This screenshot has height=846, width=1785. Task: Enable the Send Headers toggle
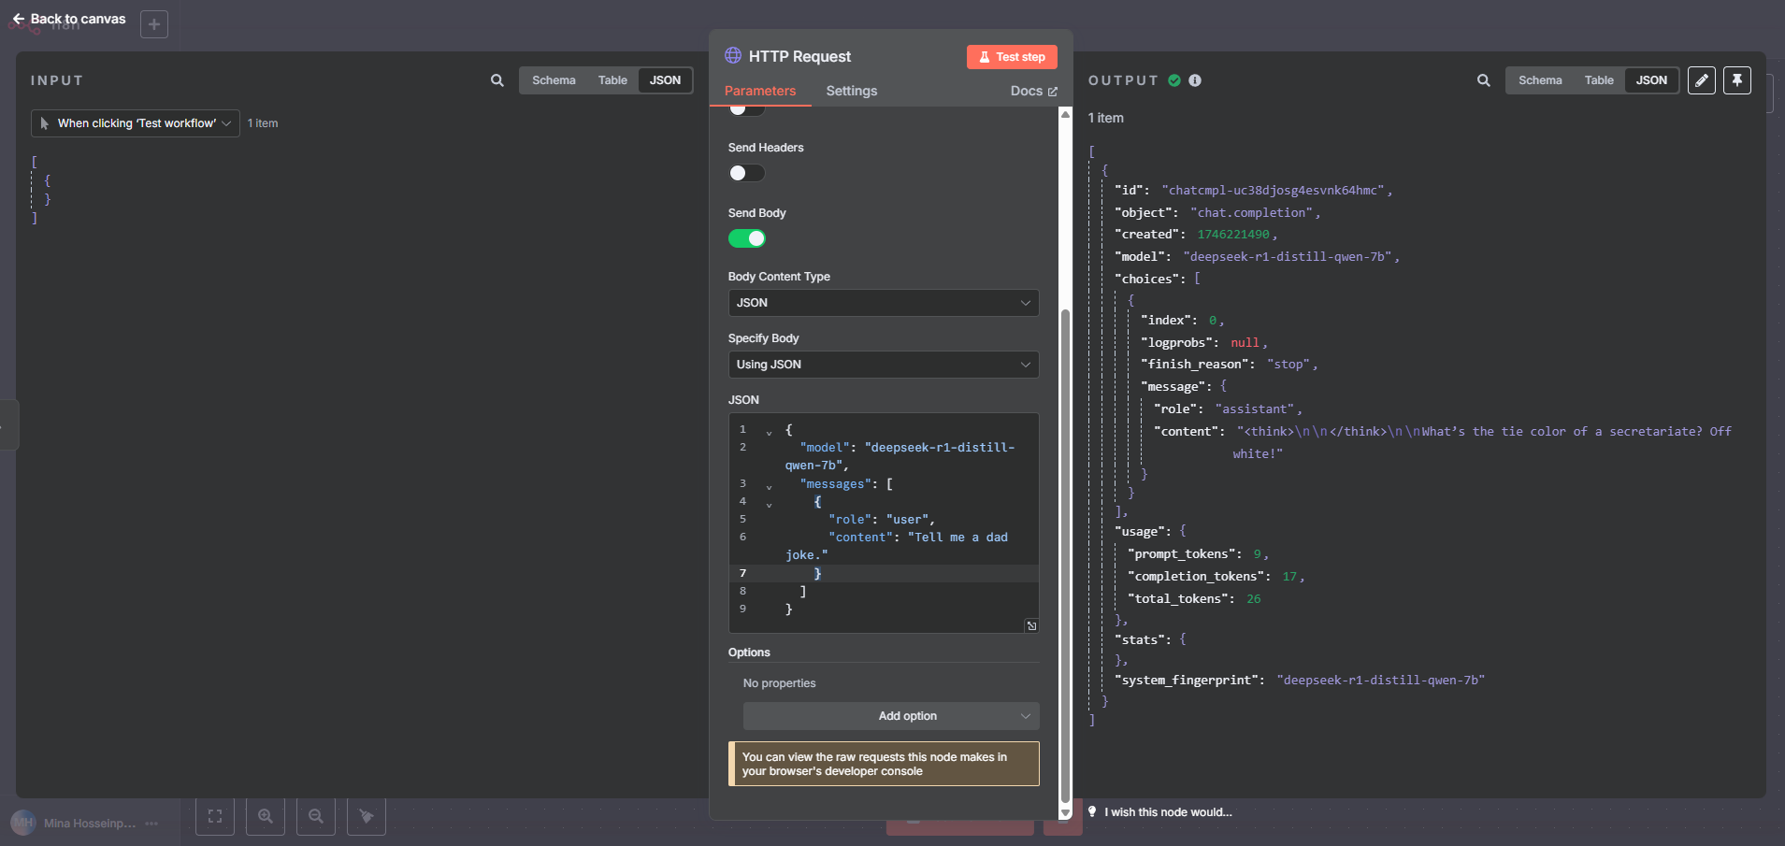tap(745, 173)
